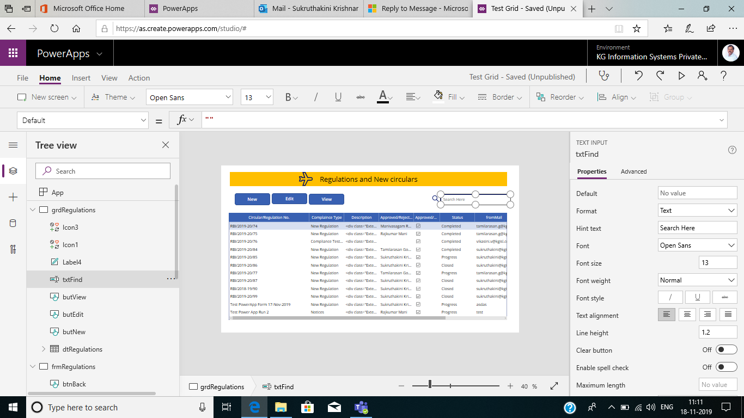The image size is (744, 418).
Task: Apply italic formatting in toolbar
Action: click(316, 97)
